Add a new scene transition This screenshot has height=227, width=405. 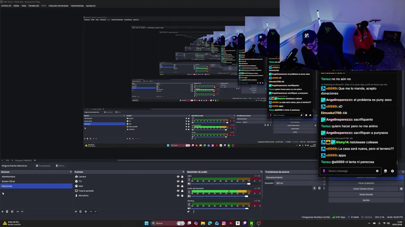[x=314, y=188]
